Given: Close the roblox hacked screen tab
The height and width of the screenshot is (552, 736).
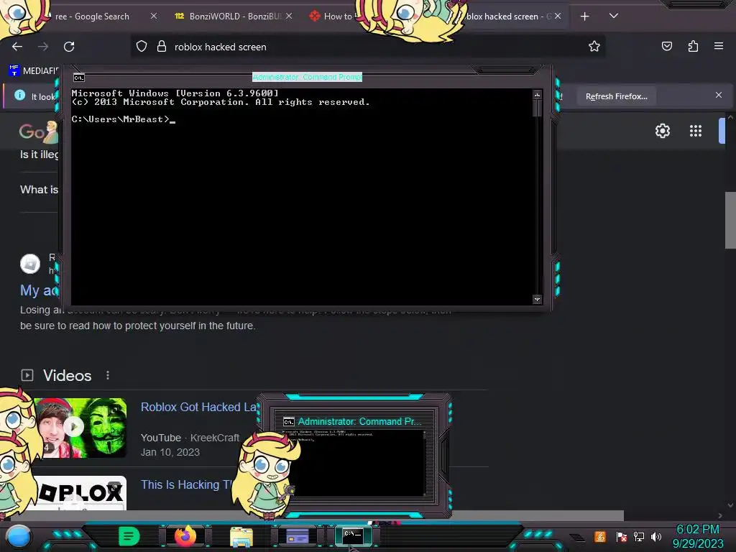Looking at the screenshot, I should 558,16.
